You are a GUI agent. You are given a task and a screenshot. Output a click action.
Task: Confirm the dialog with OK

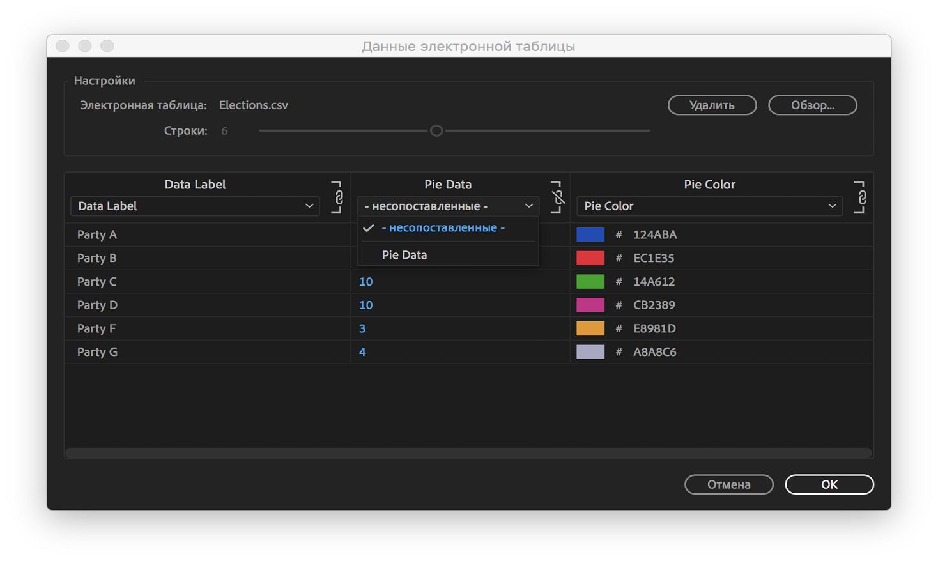point(829,484)
